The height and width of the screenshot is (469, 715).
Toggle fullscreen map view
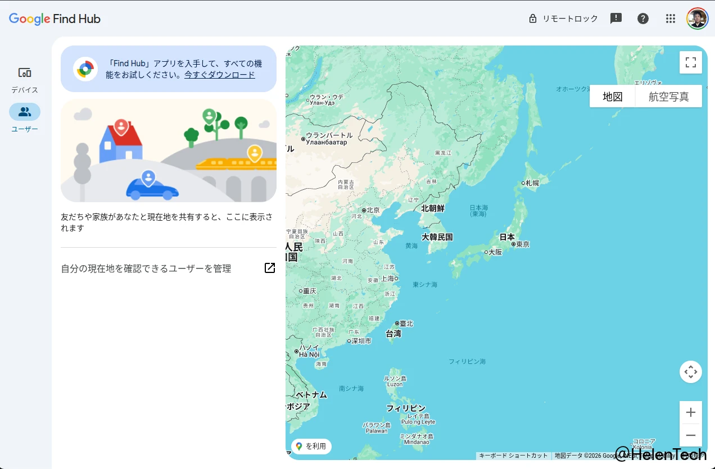click(x=690, y=62)
